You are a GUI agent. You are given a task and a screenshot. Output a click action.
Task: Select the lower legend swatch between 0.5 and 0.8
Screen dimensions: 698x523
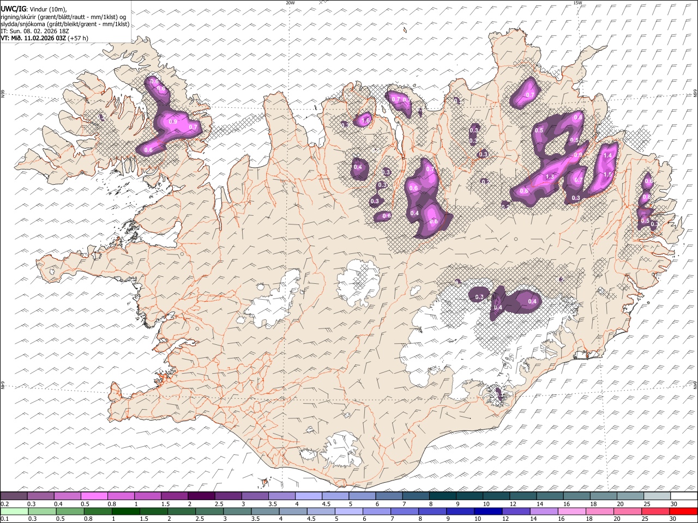(x=70, y=511)
